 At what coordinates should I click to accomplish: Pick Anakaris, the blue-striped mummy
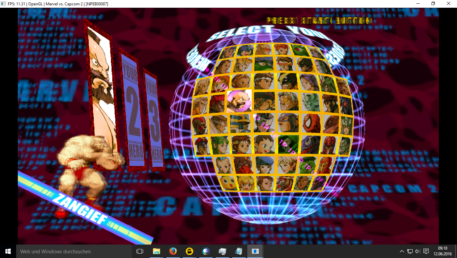(x=240, y=123)
